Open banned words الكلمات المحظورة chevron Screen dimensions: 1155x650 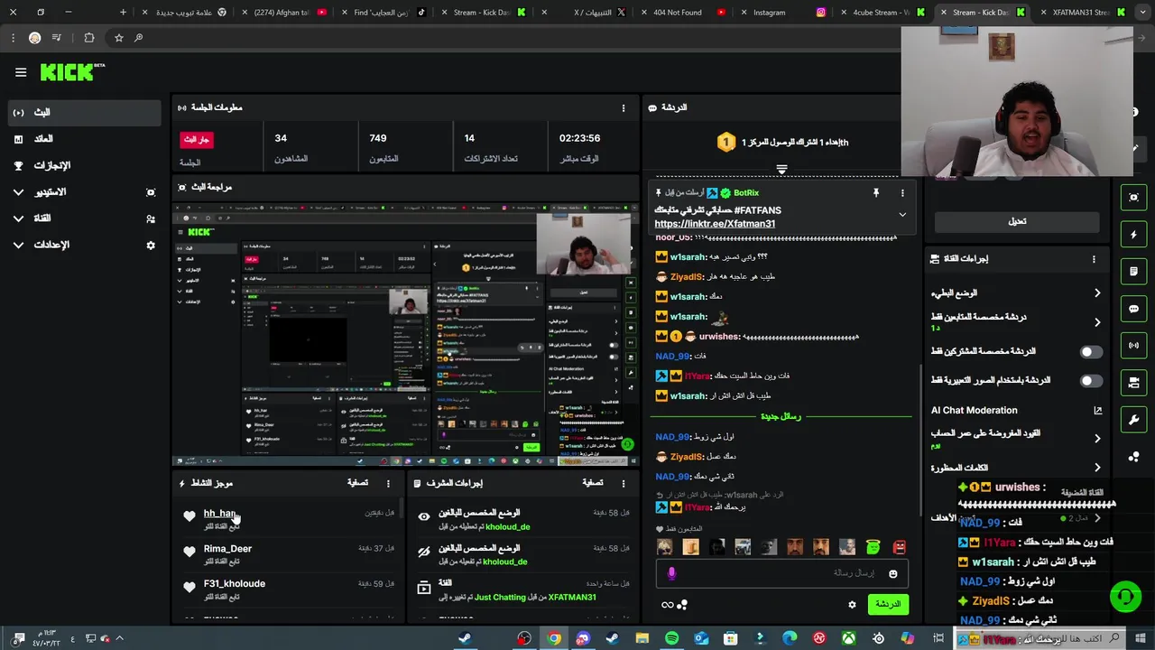[x=1097, y=469]
